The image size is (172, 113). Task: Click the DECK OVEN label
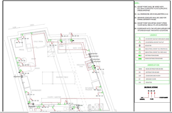77,48
